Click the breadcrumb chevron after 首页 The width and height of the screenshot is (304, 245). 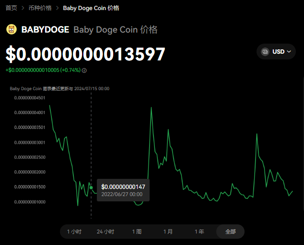(23, 8)
